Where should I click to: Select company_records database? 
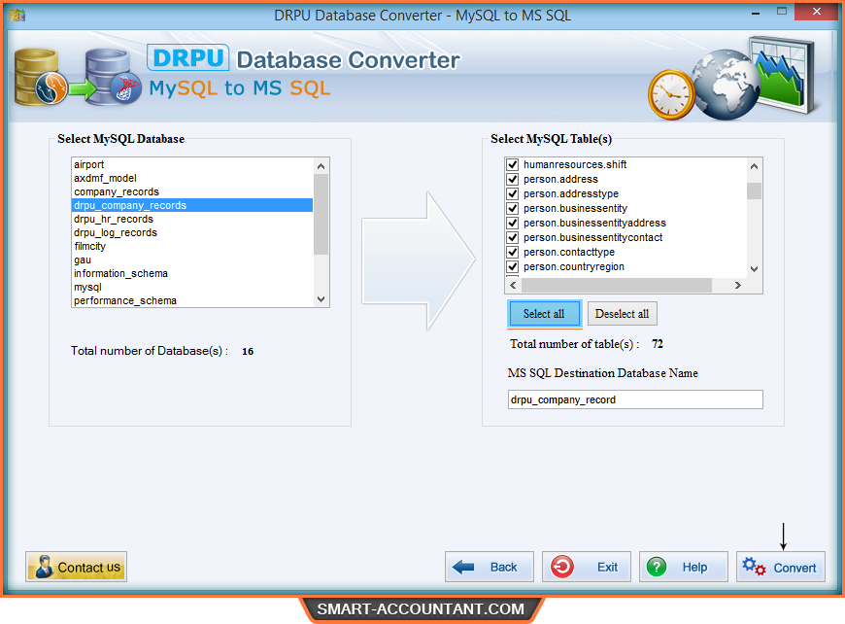pos(192,191)
